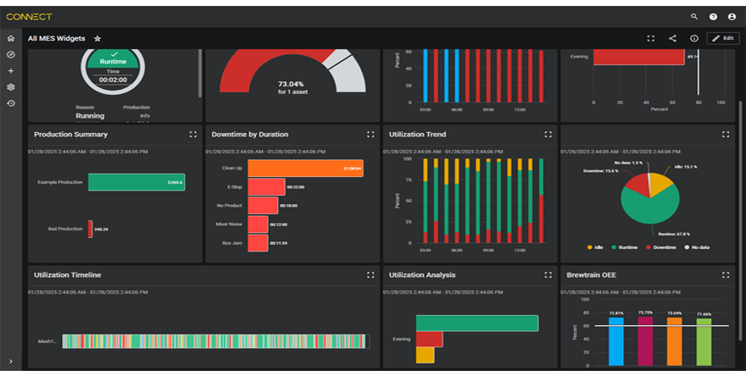Click the compass Explore icon in sidebar
This screenshot has width=746, height=376.
pos(10,54)
